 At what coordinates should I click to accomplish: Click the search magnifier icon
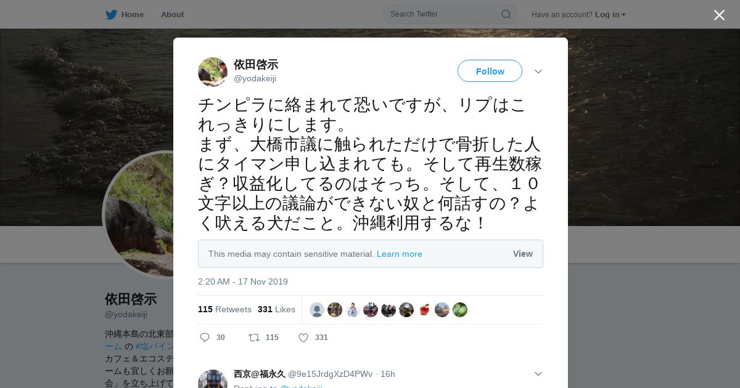click(506, 14)
